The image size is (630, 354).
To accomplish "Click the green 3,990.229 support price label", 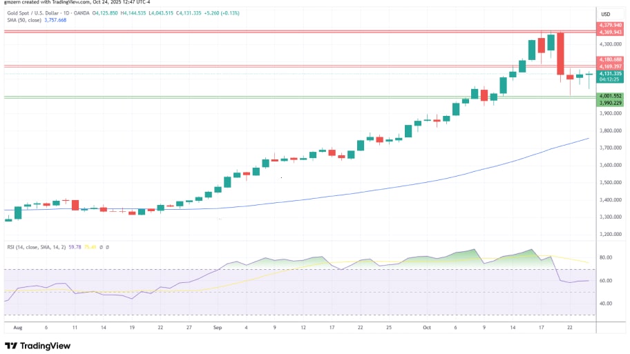I will (x=610, y=103).
